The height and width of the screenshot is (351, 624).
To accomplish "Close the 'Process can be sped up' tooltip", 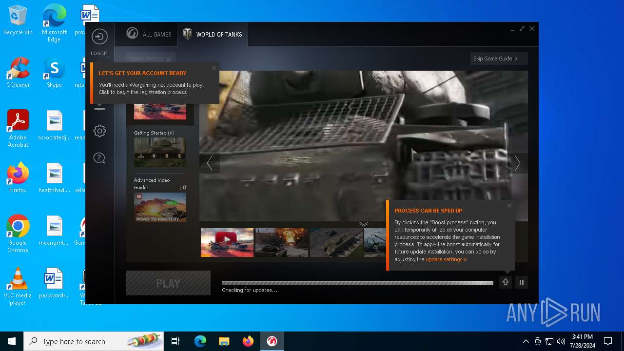I will pyautogui.click(x=509, y=206).
